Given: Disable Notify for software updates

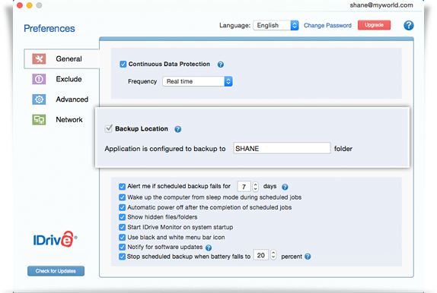Looking at the screenshot, I should pyautogui.click(x=122, y=247).
